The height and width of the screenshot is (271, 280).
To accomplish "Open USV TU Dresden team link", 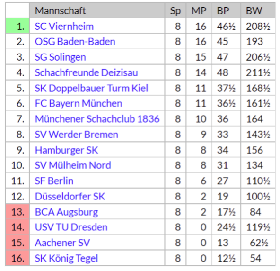I will [71, 227].
